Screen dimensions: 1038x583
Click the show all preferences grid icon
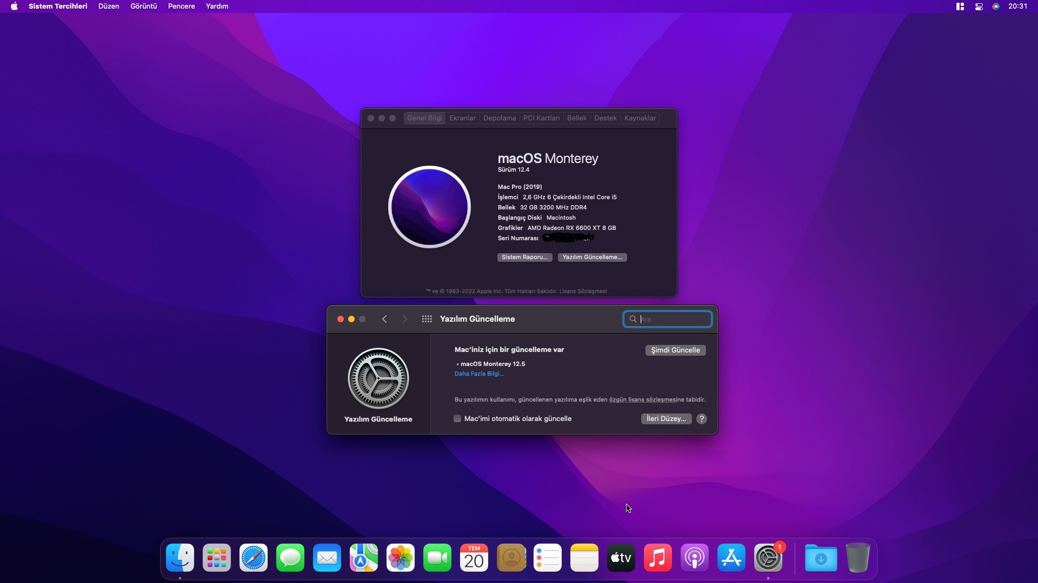[427, 319]
